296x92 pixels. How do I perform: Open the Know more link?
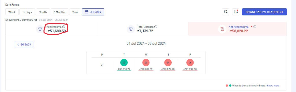273,86
